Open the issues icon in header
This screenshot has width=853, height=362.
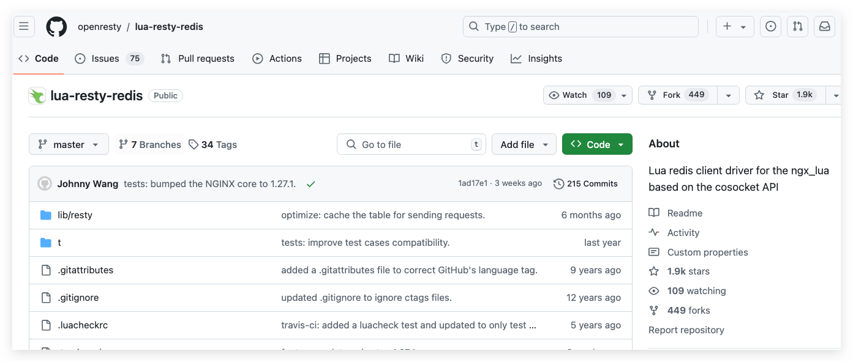(x=771, y=26)
